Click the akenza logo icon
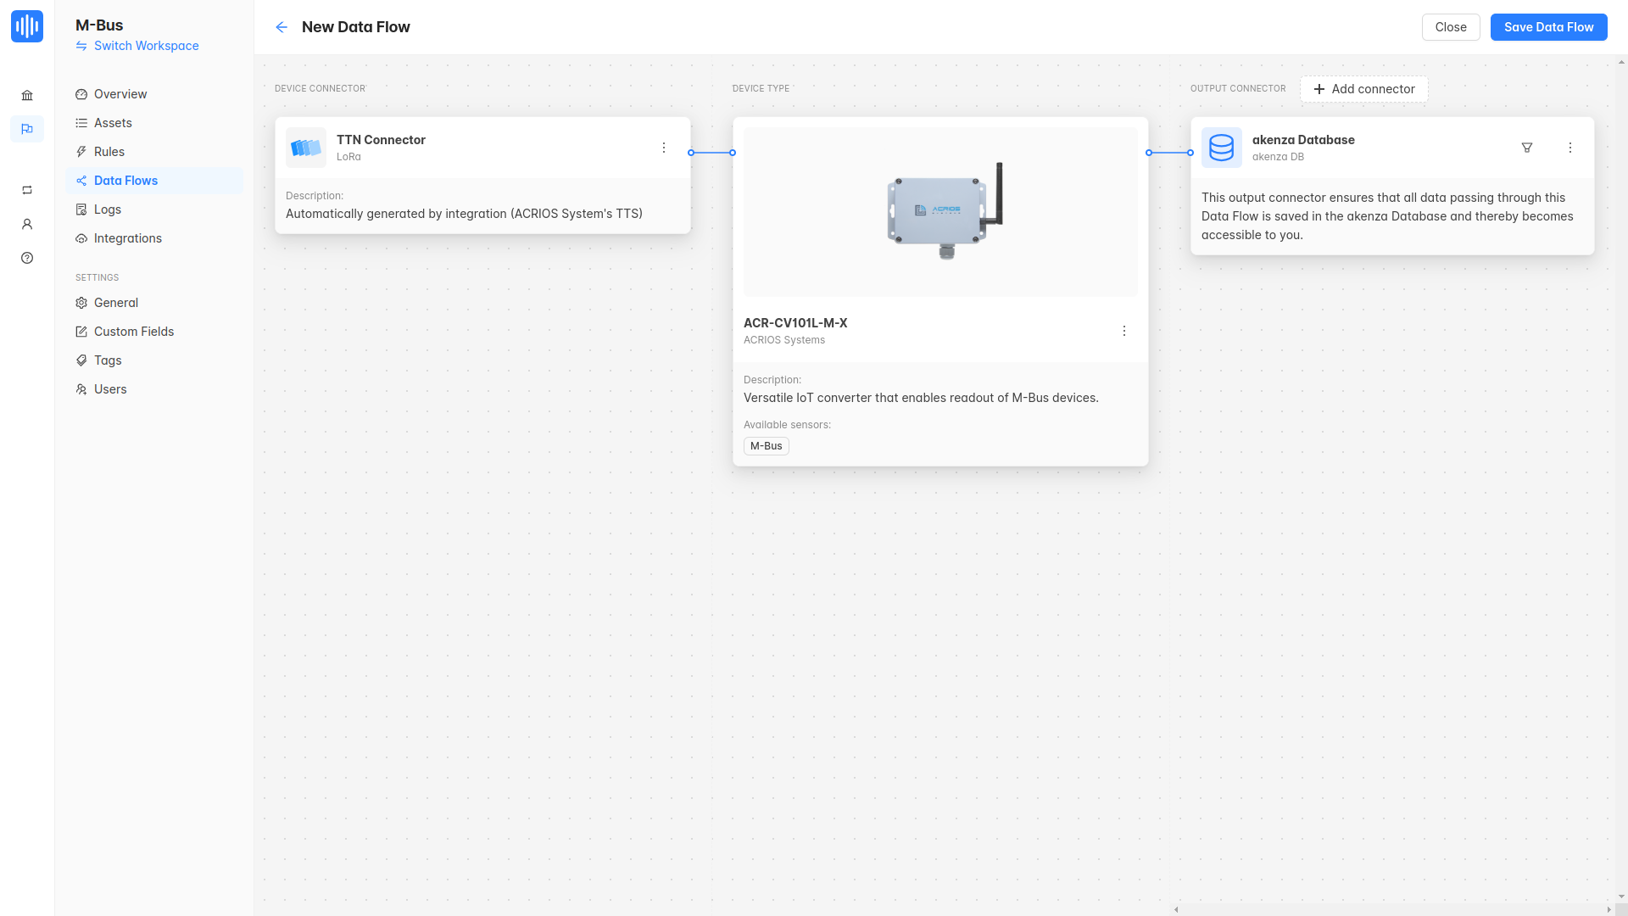1628x916 pixels. pos(27,26)
